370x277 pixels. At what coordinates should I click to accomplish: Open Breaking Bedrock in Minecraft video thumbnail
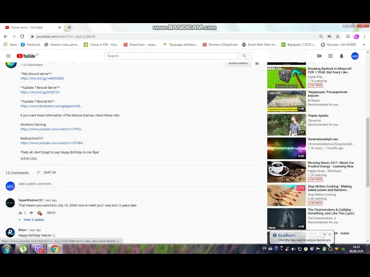click(287, 78)
